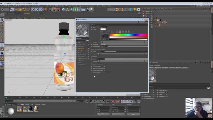Open the Help menu
The image size is (213, 120).
[x=109, y=6]
